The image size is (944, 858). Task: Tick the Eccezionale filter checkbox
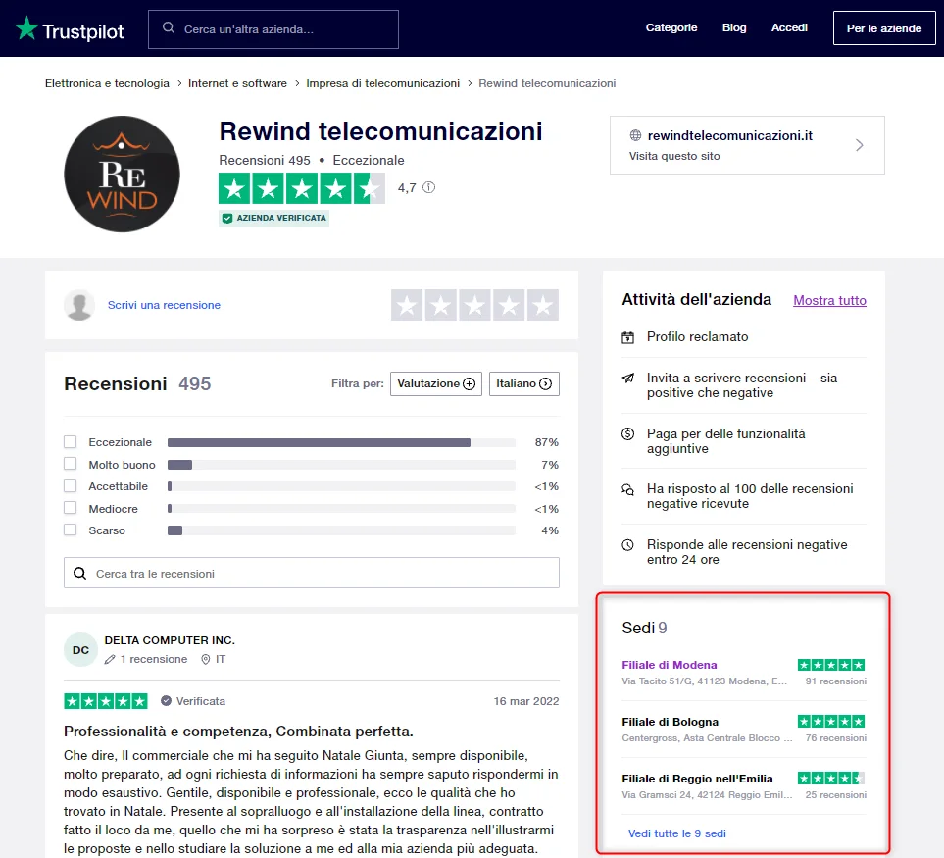click(71, 442)
